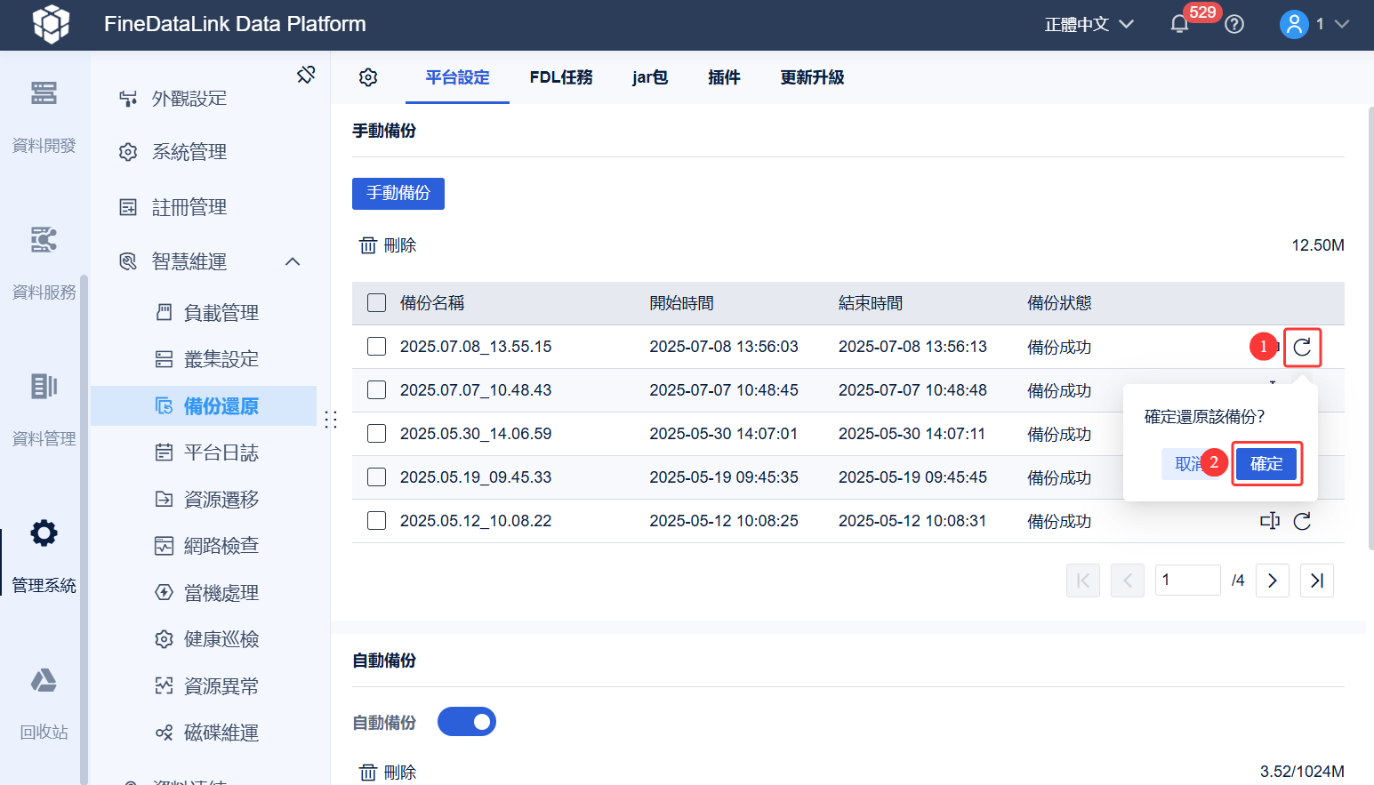Switch to the 更新升級 tab
The width and height of the screenshot is (1374, 785).
tap(812, 77)
